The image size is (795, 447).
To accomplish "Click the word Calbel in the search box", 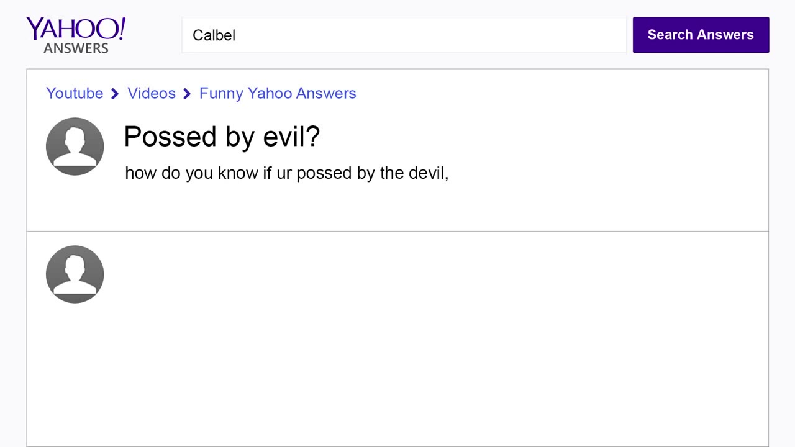I will 214,35.
